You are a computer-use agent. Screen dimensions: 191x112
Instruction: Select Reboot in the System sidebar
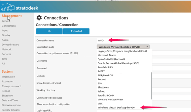tap(6, 91)
